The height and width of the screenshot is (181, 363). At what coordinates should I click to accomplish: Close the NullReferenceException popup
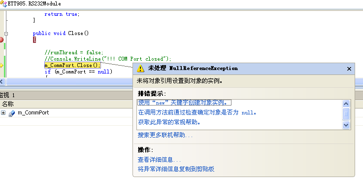coord(349,69)
